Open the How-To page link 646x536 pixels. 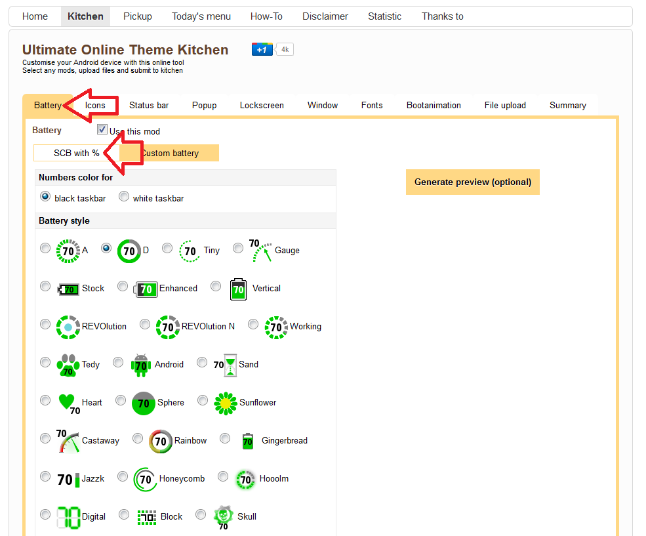click(266, 16)
